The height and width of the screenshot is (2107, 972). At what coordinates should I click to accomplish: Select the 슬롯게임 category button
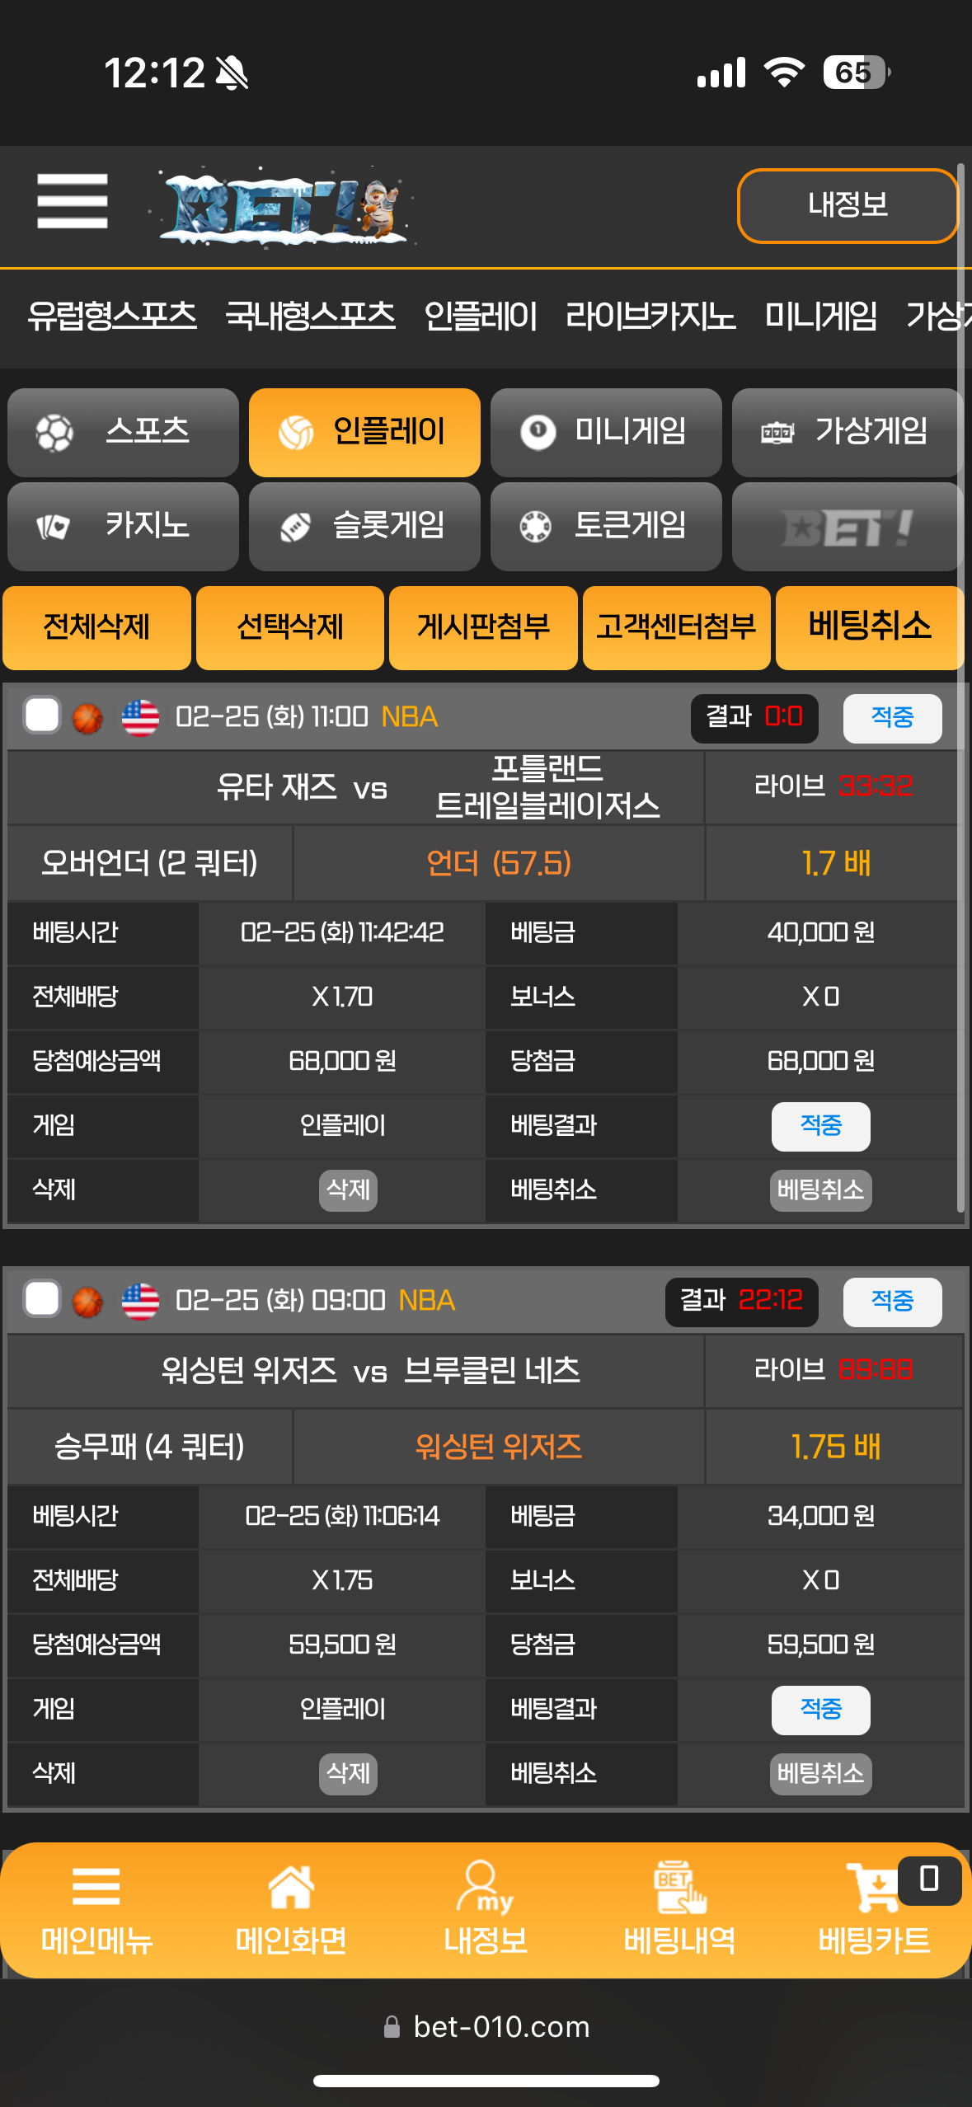click(x=364, y=527)
